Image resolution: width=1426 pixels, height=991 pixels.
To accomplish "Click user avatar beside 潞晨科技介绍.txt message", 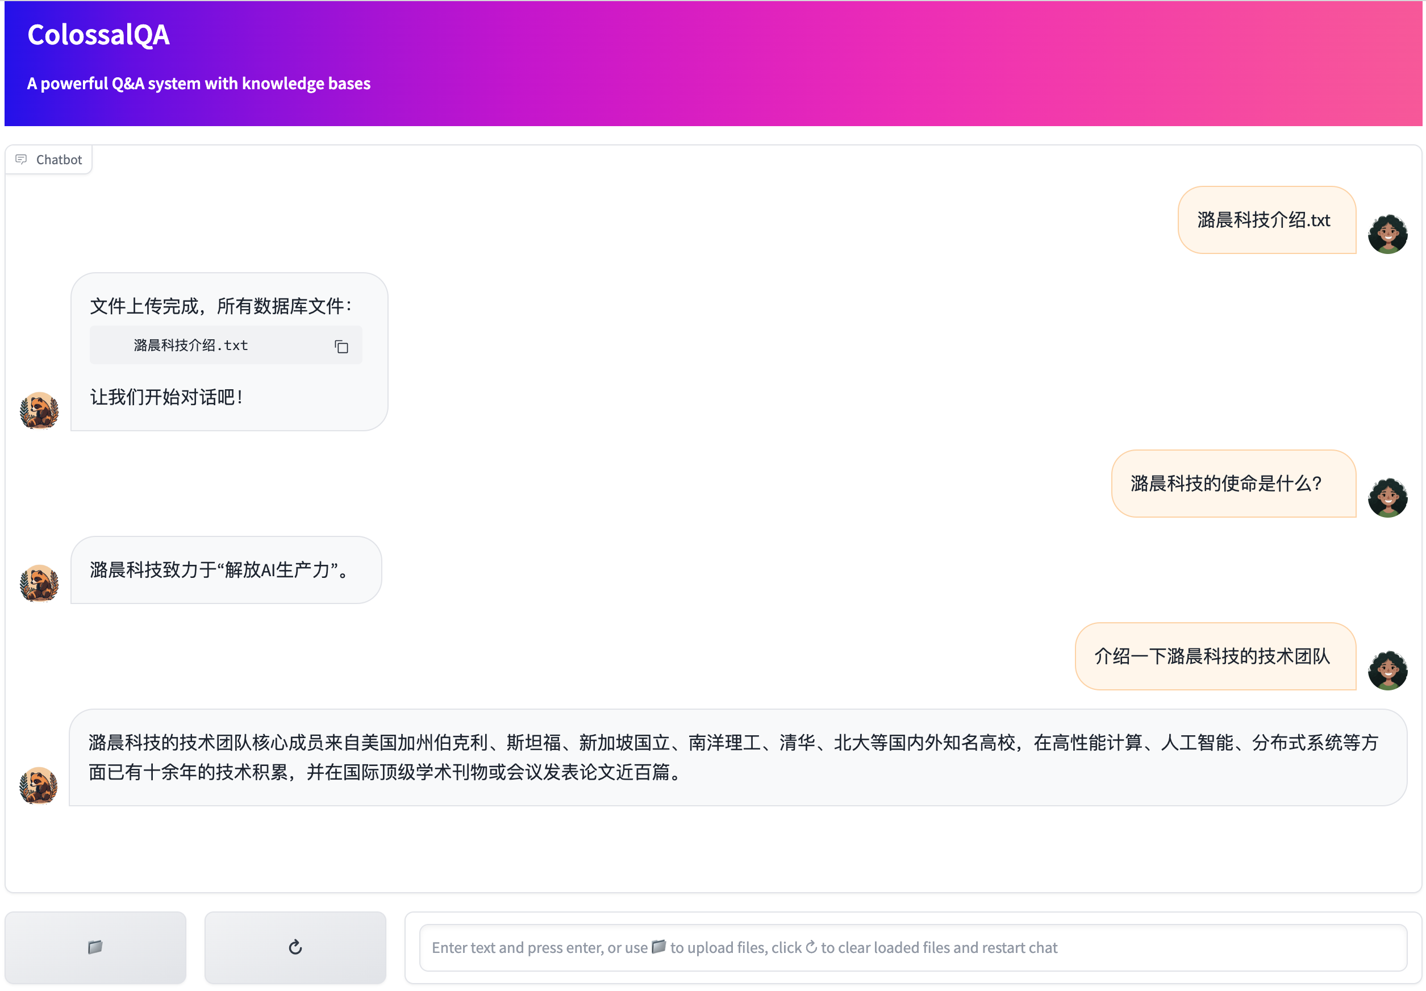I will 1387,234.
